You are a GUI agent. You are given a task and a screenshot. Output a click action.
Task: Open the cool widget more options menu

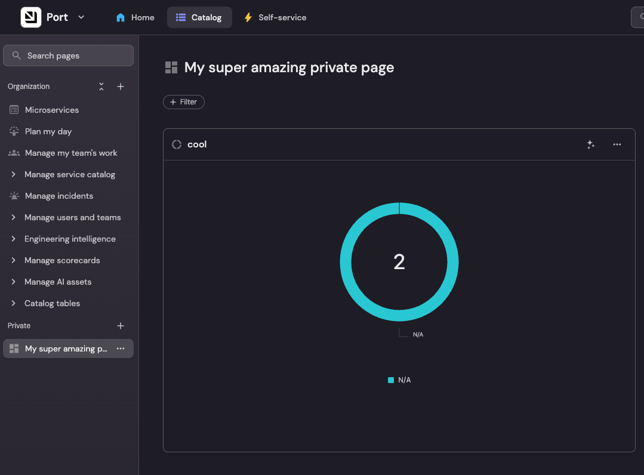[x=617, y=144]
